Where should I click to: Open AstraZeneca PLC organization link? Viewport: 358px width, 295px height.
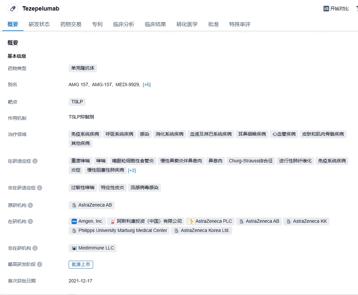click(x=210, y=221)
